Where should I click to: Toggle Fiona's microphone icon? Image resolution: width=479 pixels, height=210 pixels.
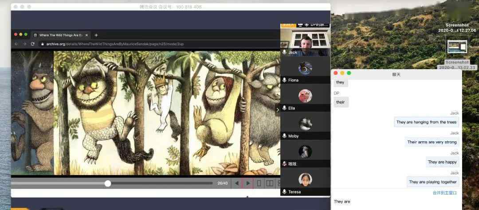(x=284, y=80)
